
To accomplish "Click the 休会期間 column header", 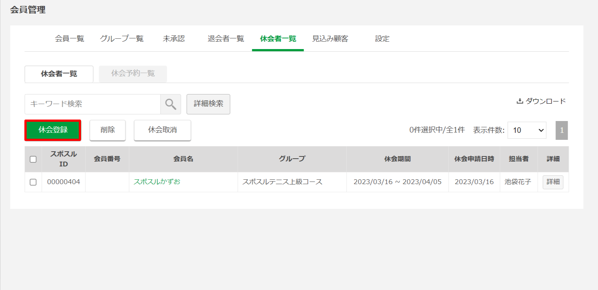I will (398, 159).
